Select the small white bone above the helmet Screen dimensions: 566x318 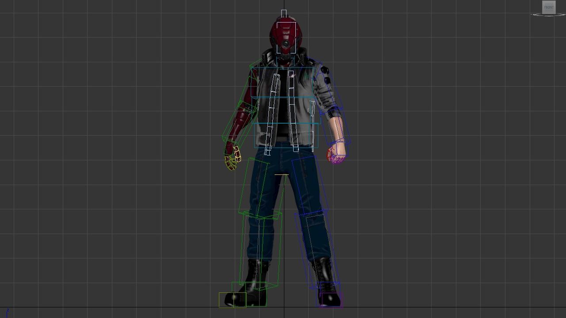pos(284,14)
